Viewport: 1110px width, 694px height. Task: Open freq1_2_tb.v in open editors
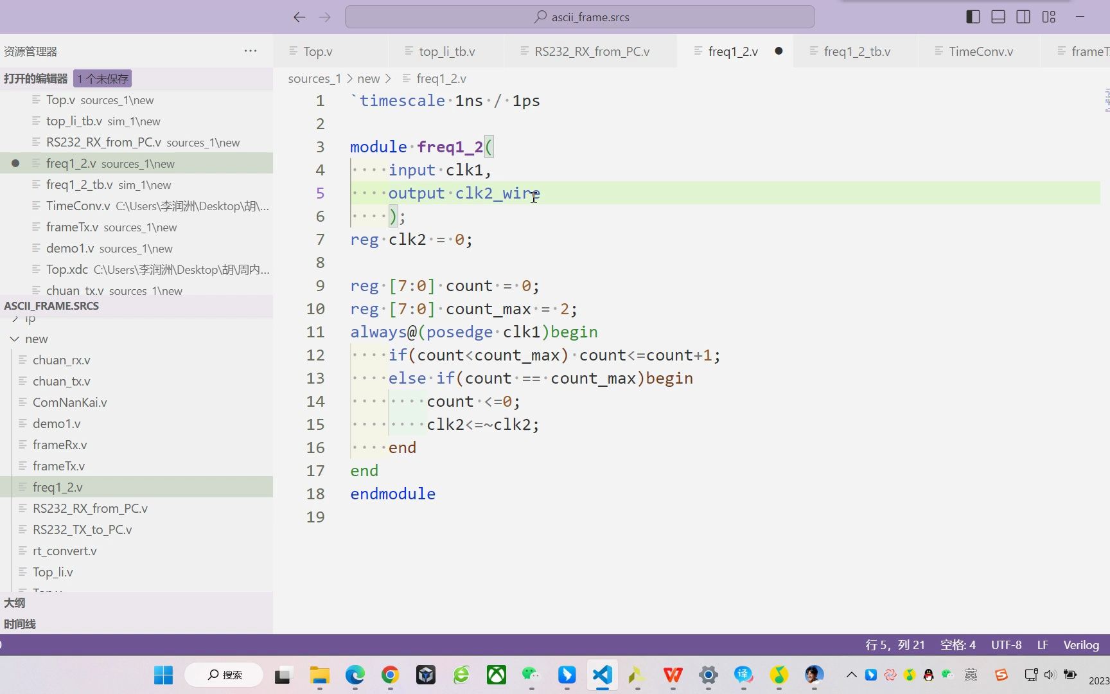[136, 184]
